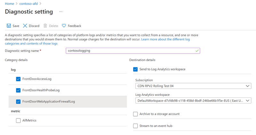256x135 pixels.
Task: Go to Home breadcrumb
Action: tap(9, 4)
